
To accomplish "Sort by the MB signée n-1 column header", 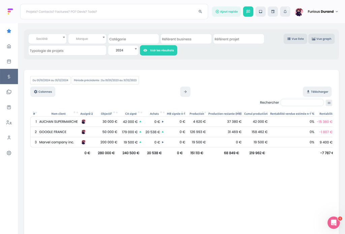I will pyautogui.click(x=176, y=114).
